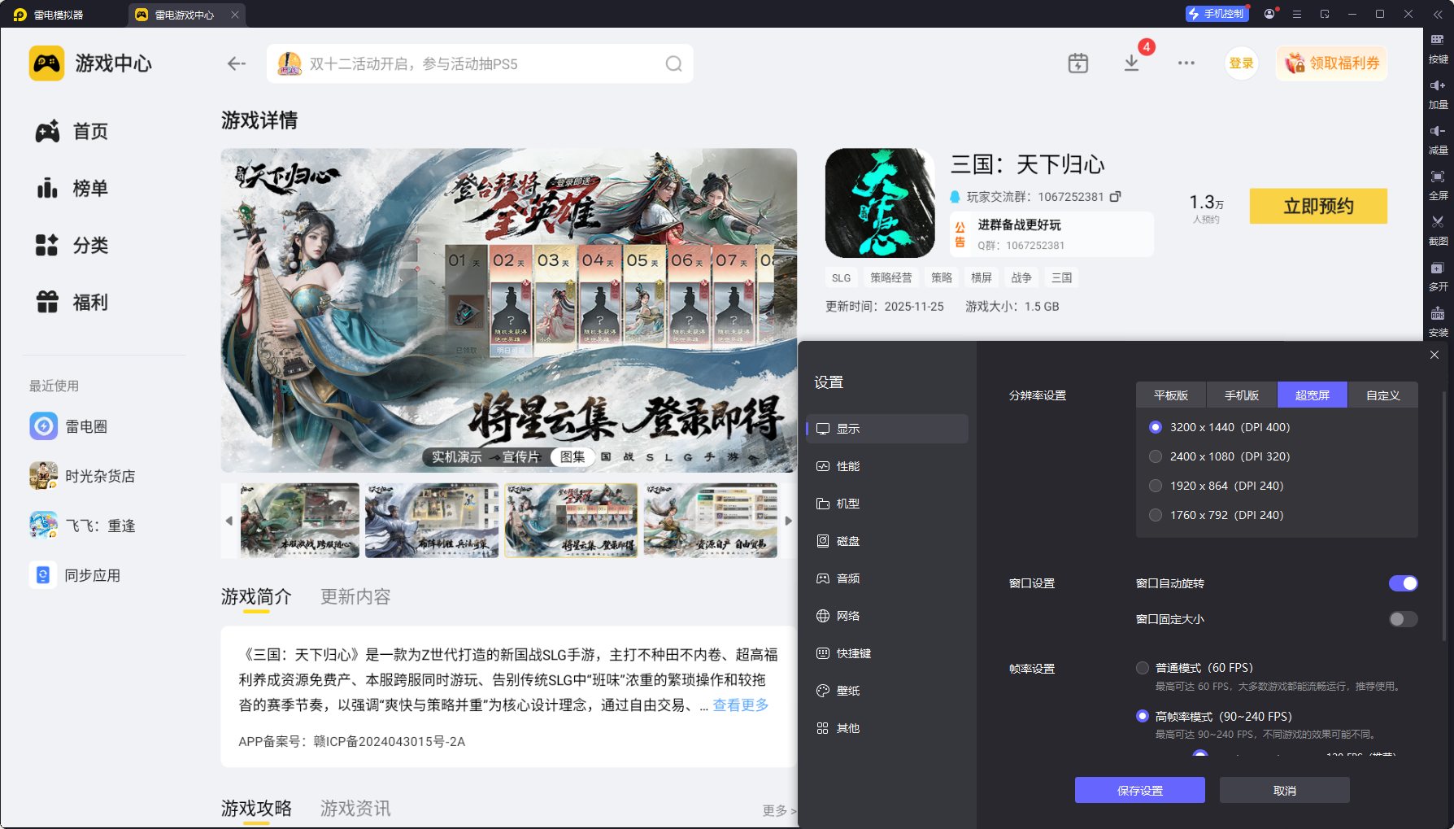Expand description with 查看更多 link
This screenshot has height=829, width=1454.
740,705
